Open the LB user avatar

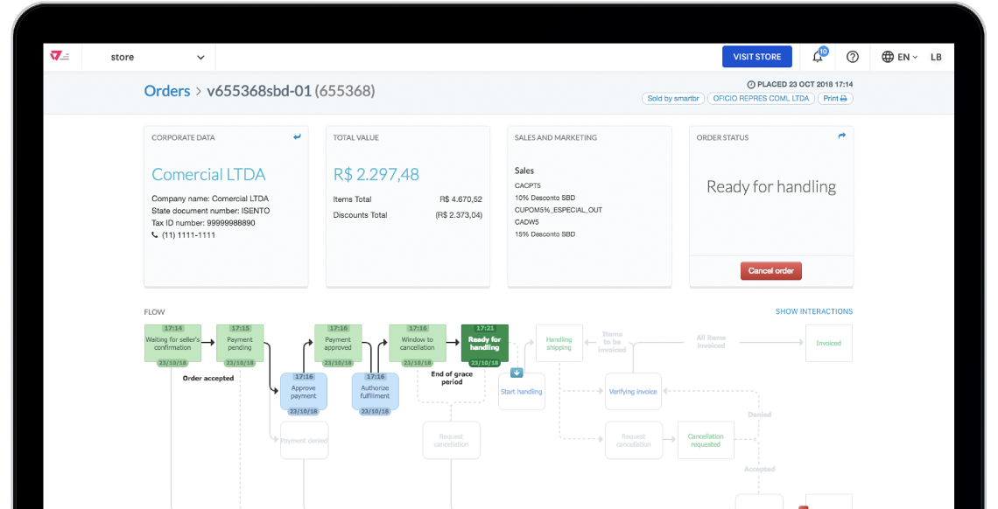click(x=936, y=57)
